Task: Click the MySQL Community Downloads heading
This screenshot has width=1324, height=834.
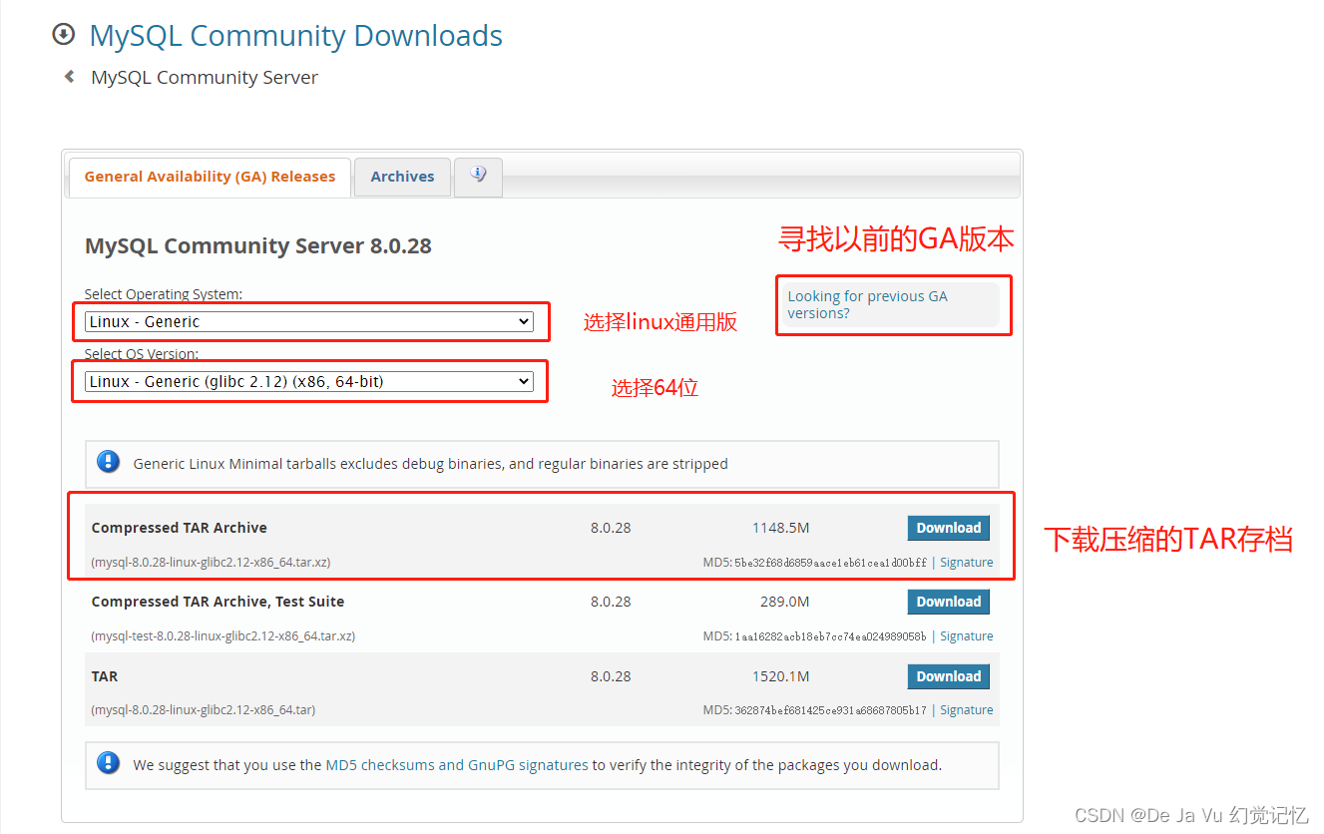Action: pos(296,36)
